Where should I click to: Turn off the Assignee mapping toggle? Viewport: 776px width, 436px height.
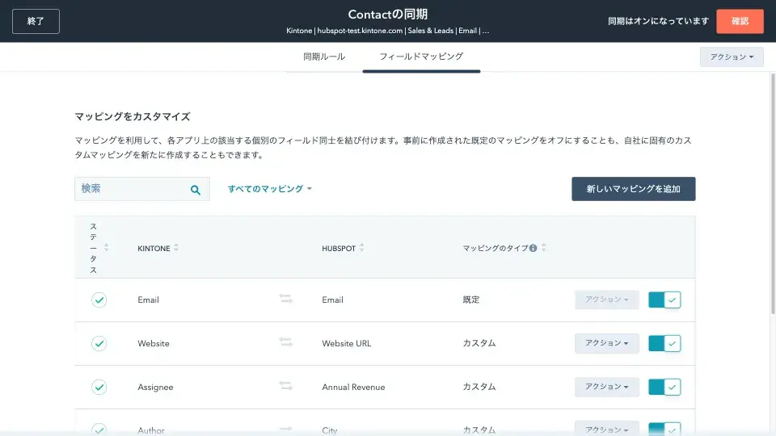[664, 388]
